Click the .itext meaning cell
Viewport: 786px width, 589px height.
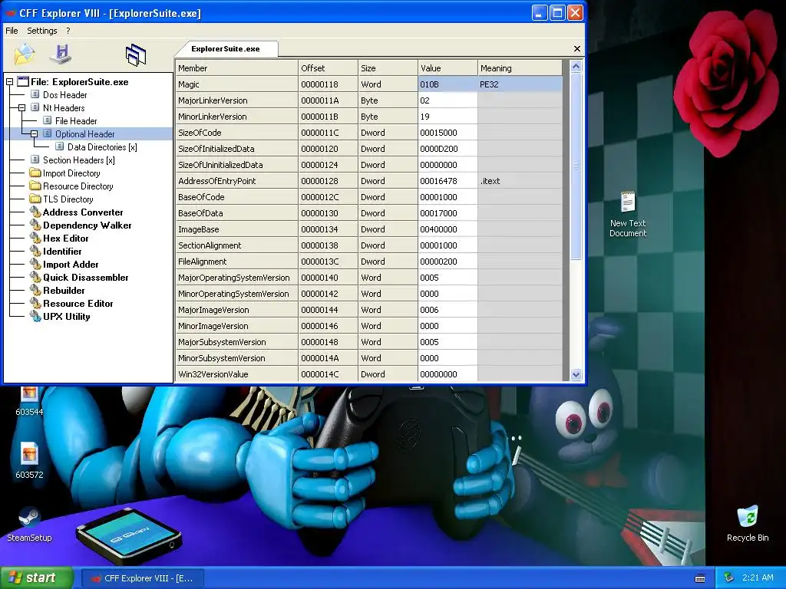(x=520, y=181)
